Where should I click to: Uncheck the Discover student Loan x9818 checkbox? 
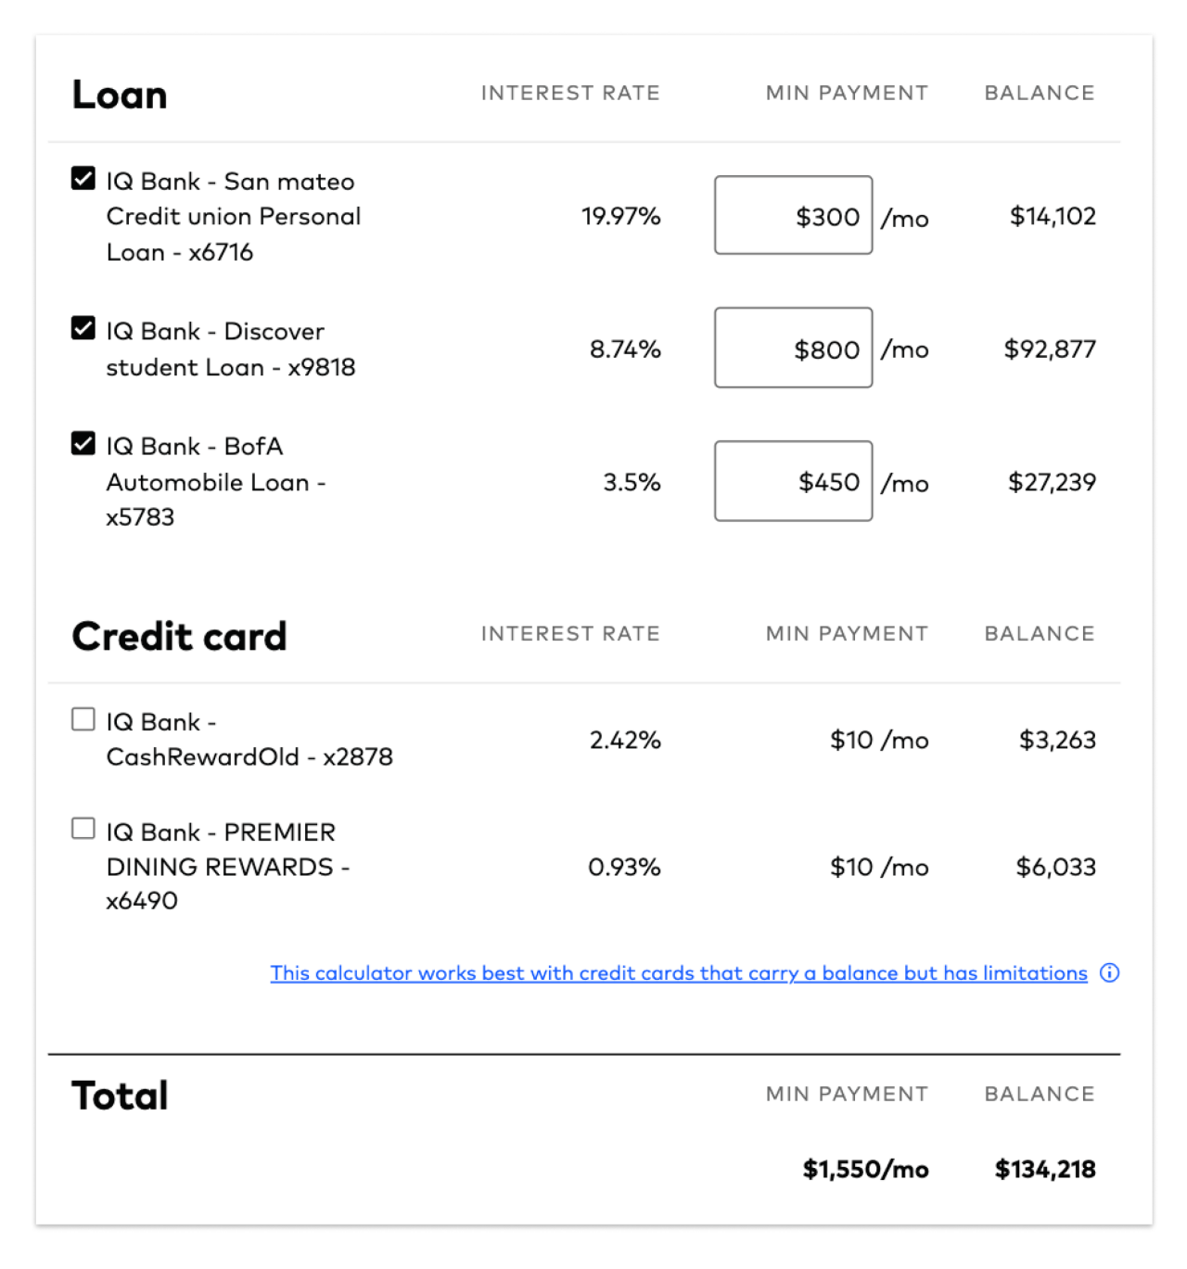click(x=83, y=328)
